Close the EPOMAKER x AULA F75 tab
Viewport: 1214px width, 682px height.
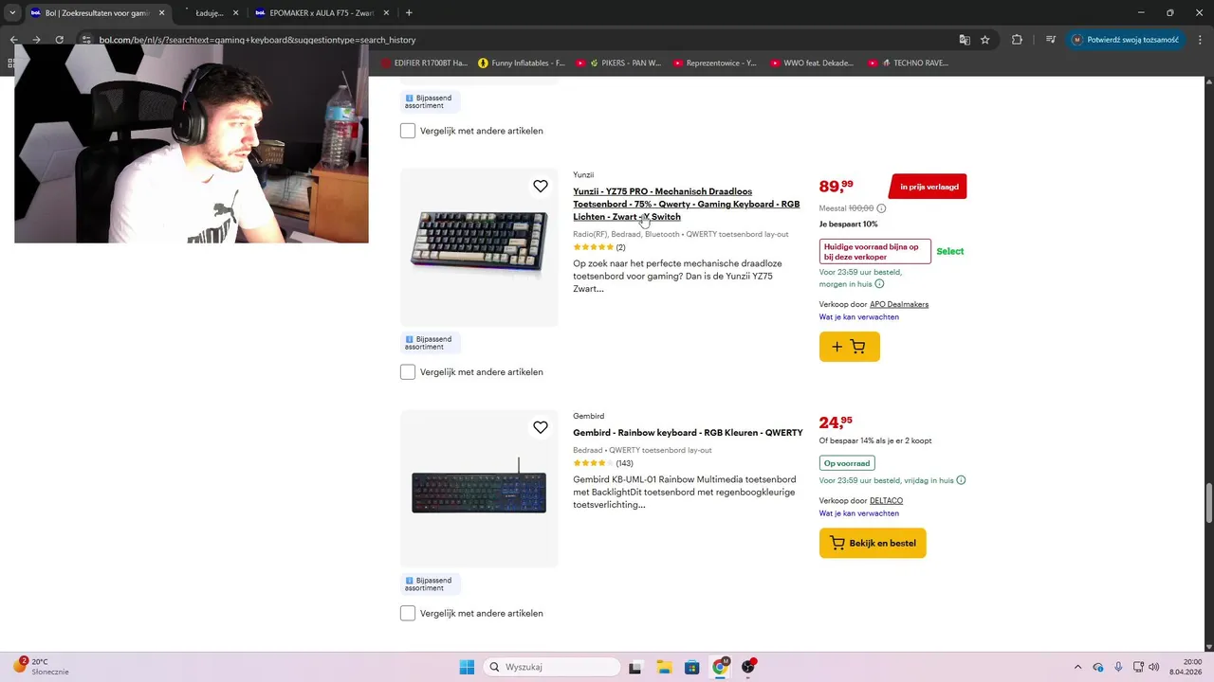click(386, 13)
